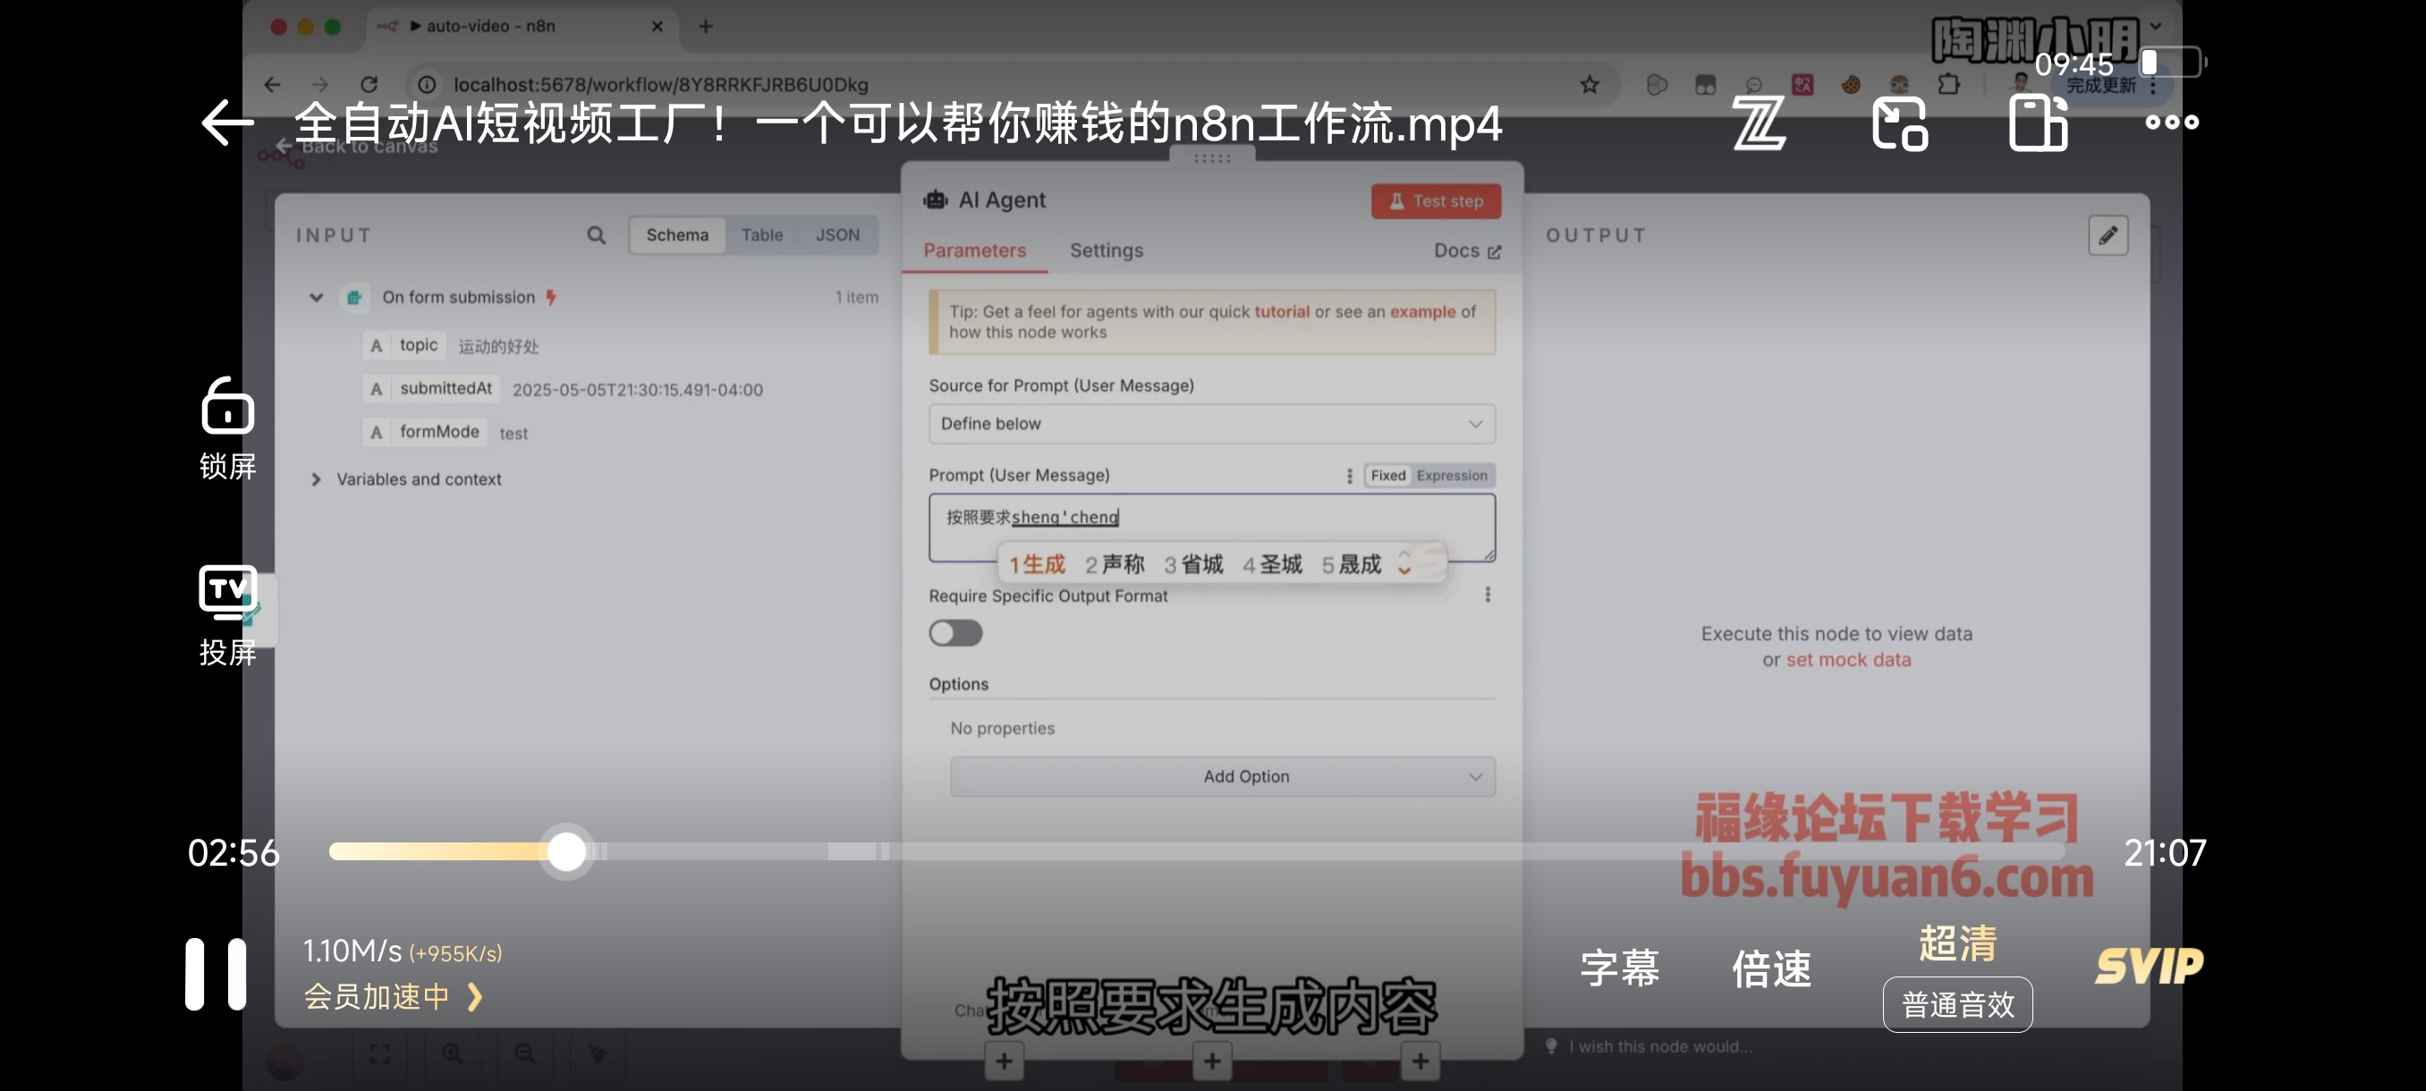The height and width of the screenshot is (1091, 2426).
Task: Click in the Prompt text field
Action: click(1211, 527)
